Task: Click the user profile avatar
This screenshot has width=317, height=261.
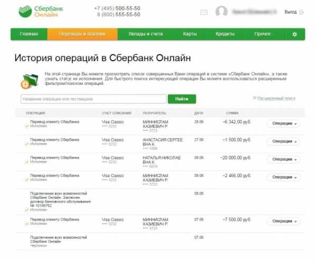Action: tap(222, 12)
